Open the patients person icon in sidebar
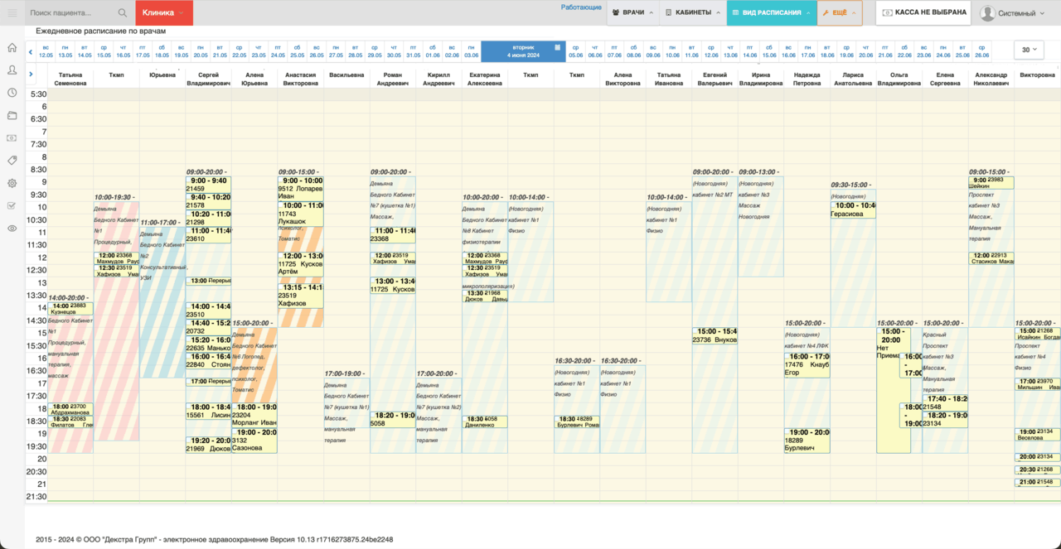 (12, 70)
